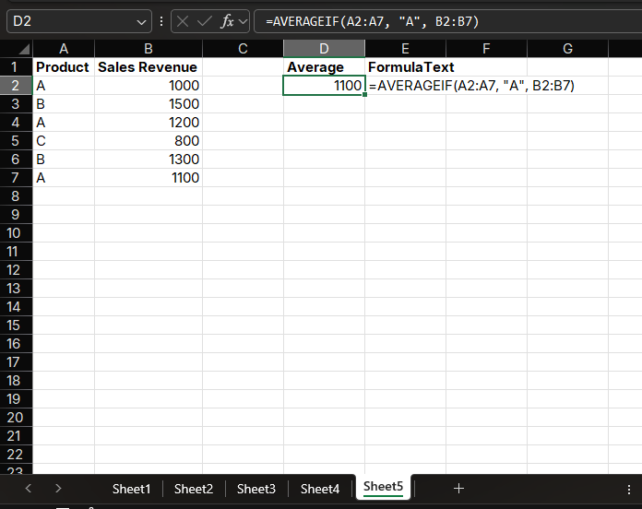Select row 5 header

coord(16,141)
